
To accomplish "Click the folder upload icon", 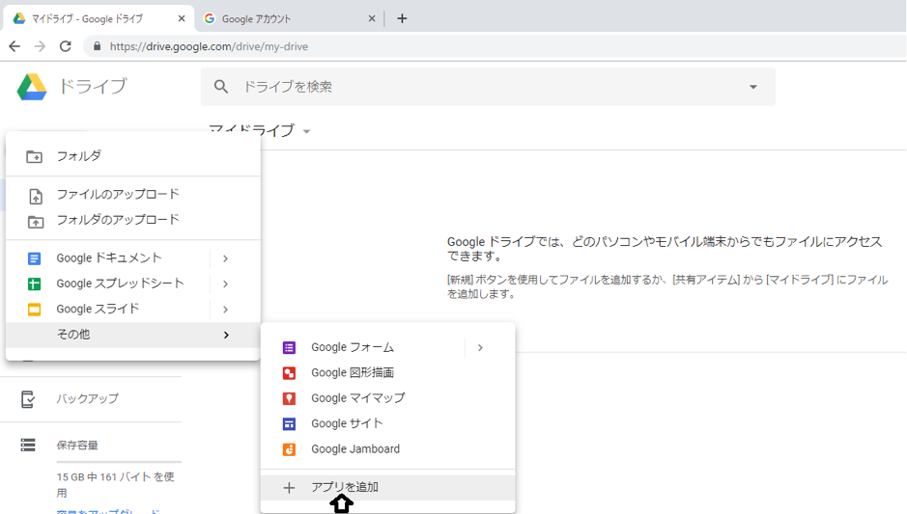I will [36, 222].
